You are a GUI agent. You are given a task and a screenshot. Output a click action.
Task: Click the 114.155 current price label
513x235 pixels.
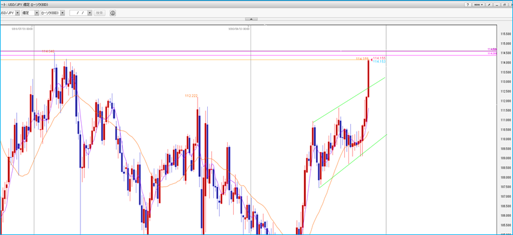click(380, 58)
